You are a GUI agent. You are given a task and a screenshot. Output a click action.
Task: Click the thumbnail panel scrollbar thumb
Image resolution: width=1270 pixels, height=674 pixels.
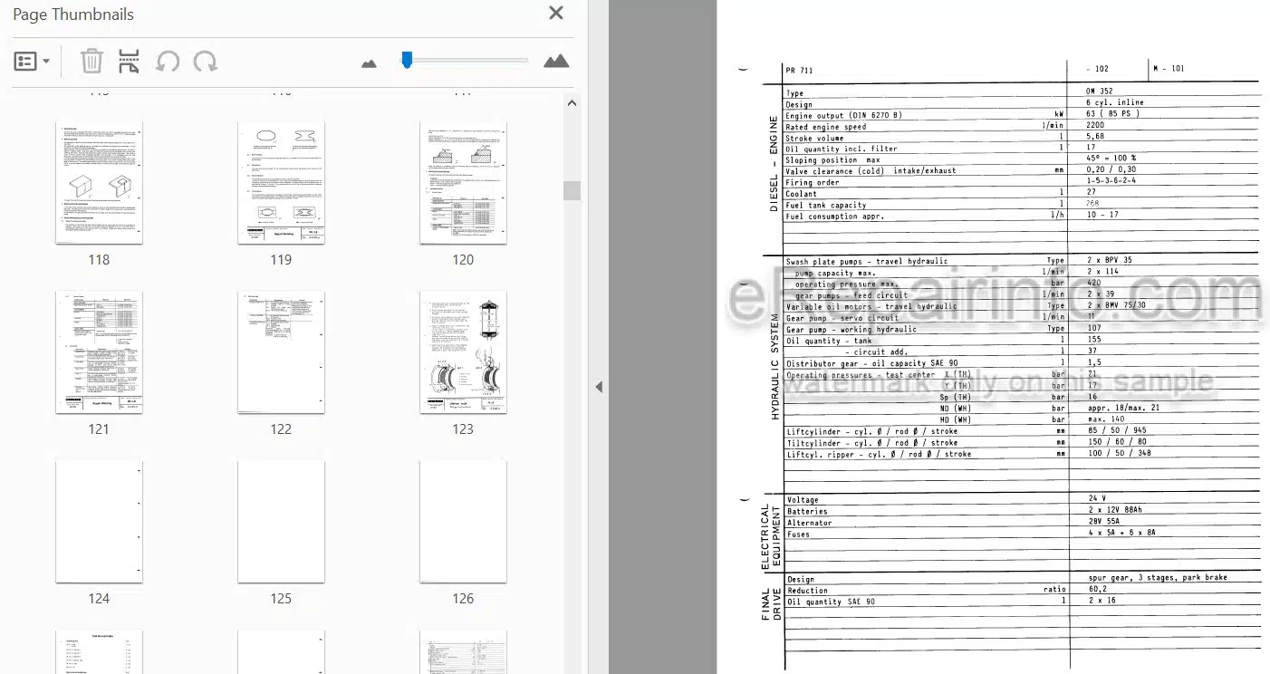pos(572,190)
